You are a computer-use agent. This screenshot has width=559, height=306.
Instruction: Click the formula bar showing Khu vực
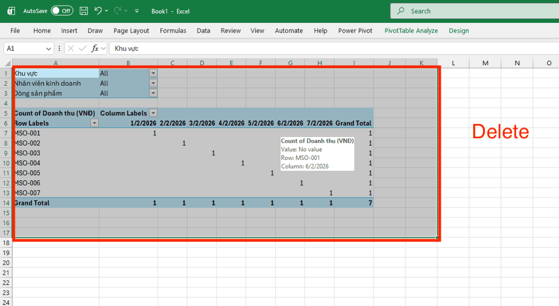coord(334,49)
